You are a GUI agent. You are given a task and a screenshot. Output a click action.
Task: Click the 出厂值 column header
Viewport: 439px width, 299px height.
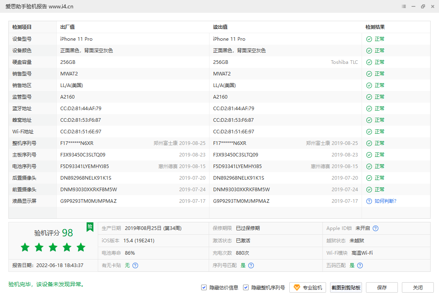click(x=67, y=27)
